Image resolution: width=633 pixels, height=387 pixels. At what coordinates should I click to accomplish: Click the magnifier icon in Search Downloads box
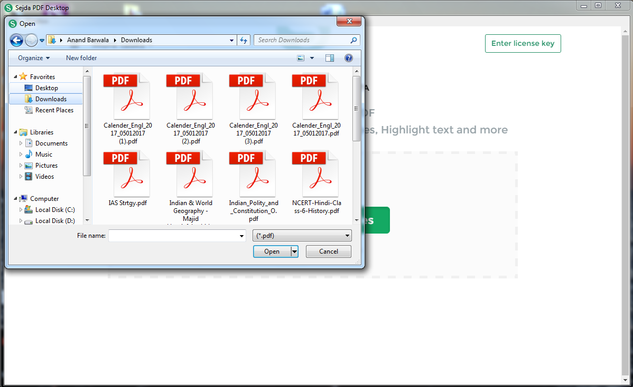(353, 40)
